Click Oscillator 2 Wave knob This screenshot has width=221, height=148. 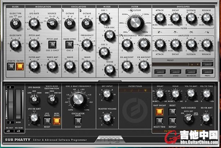87,66
